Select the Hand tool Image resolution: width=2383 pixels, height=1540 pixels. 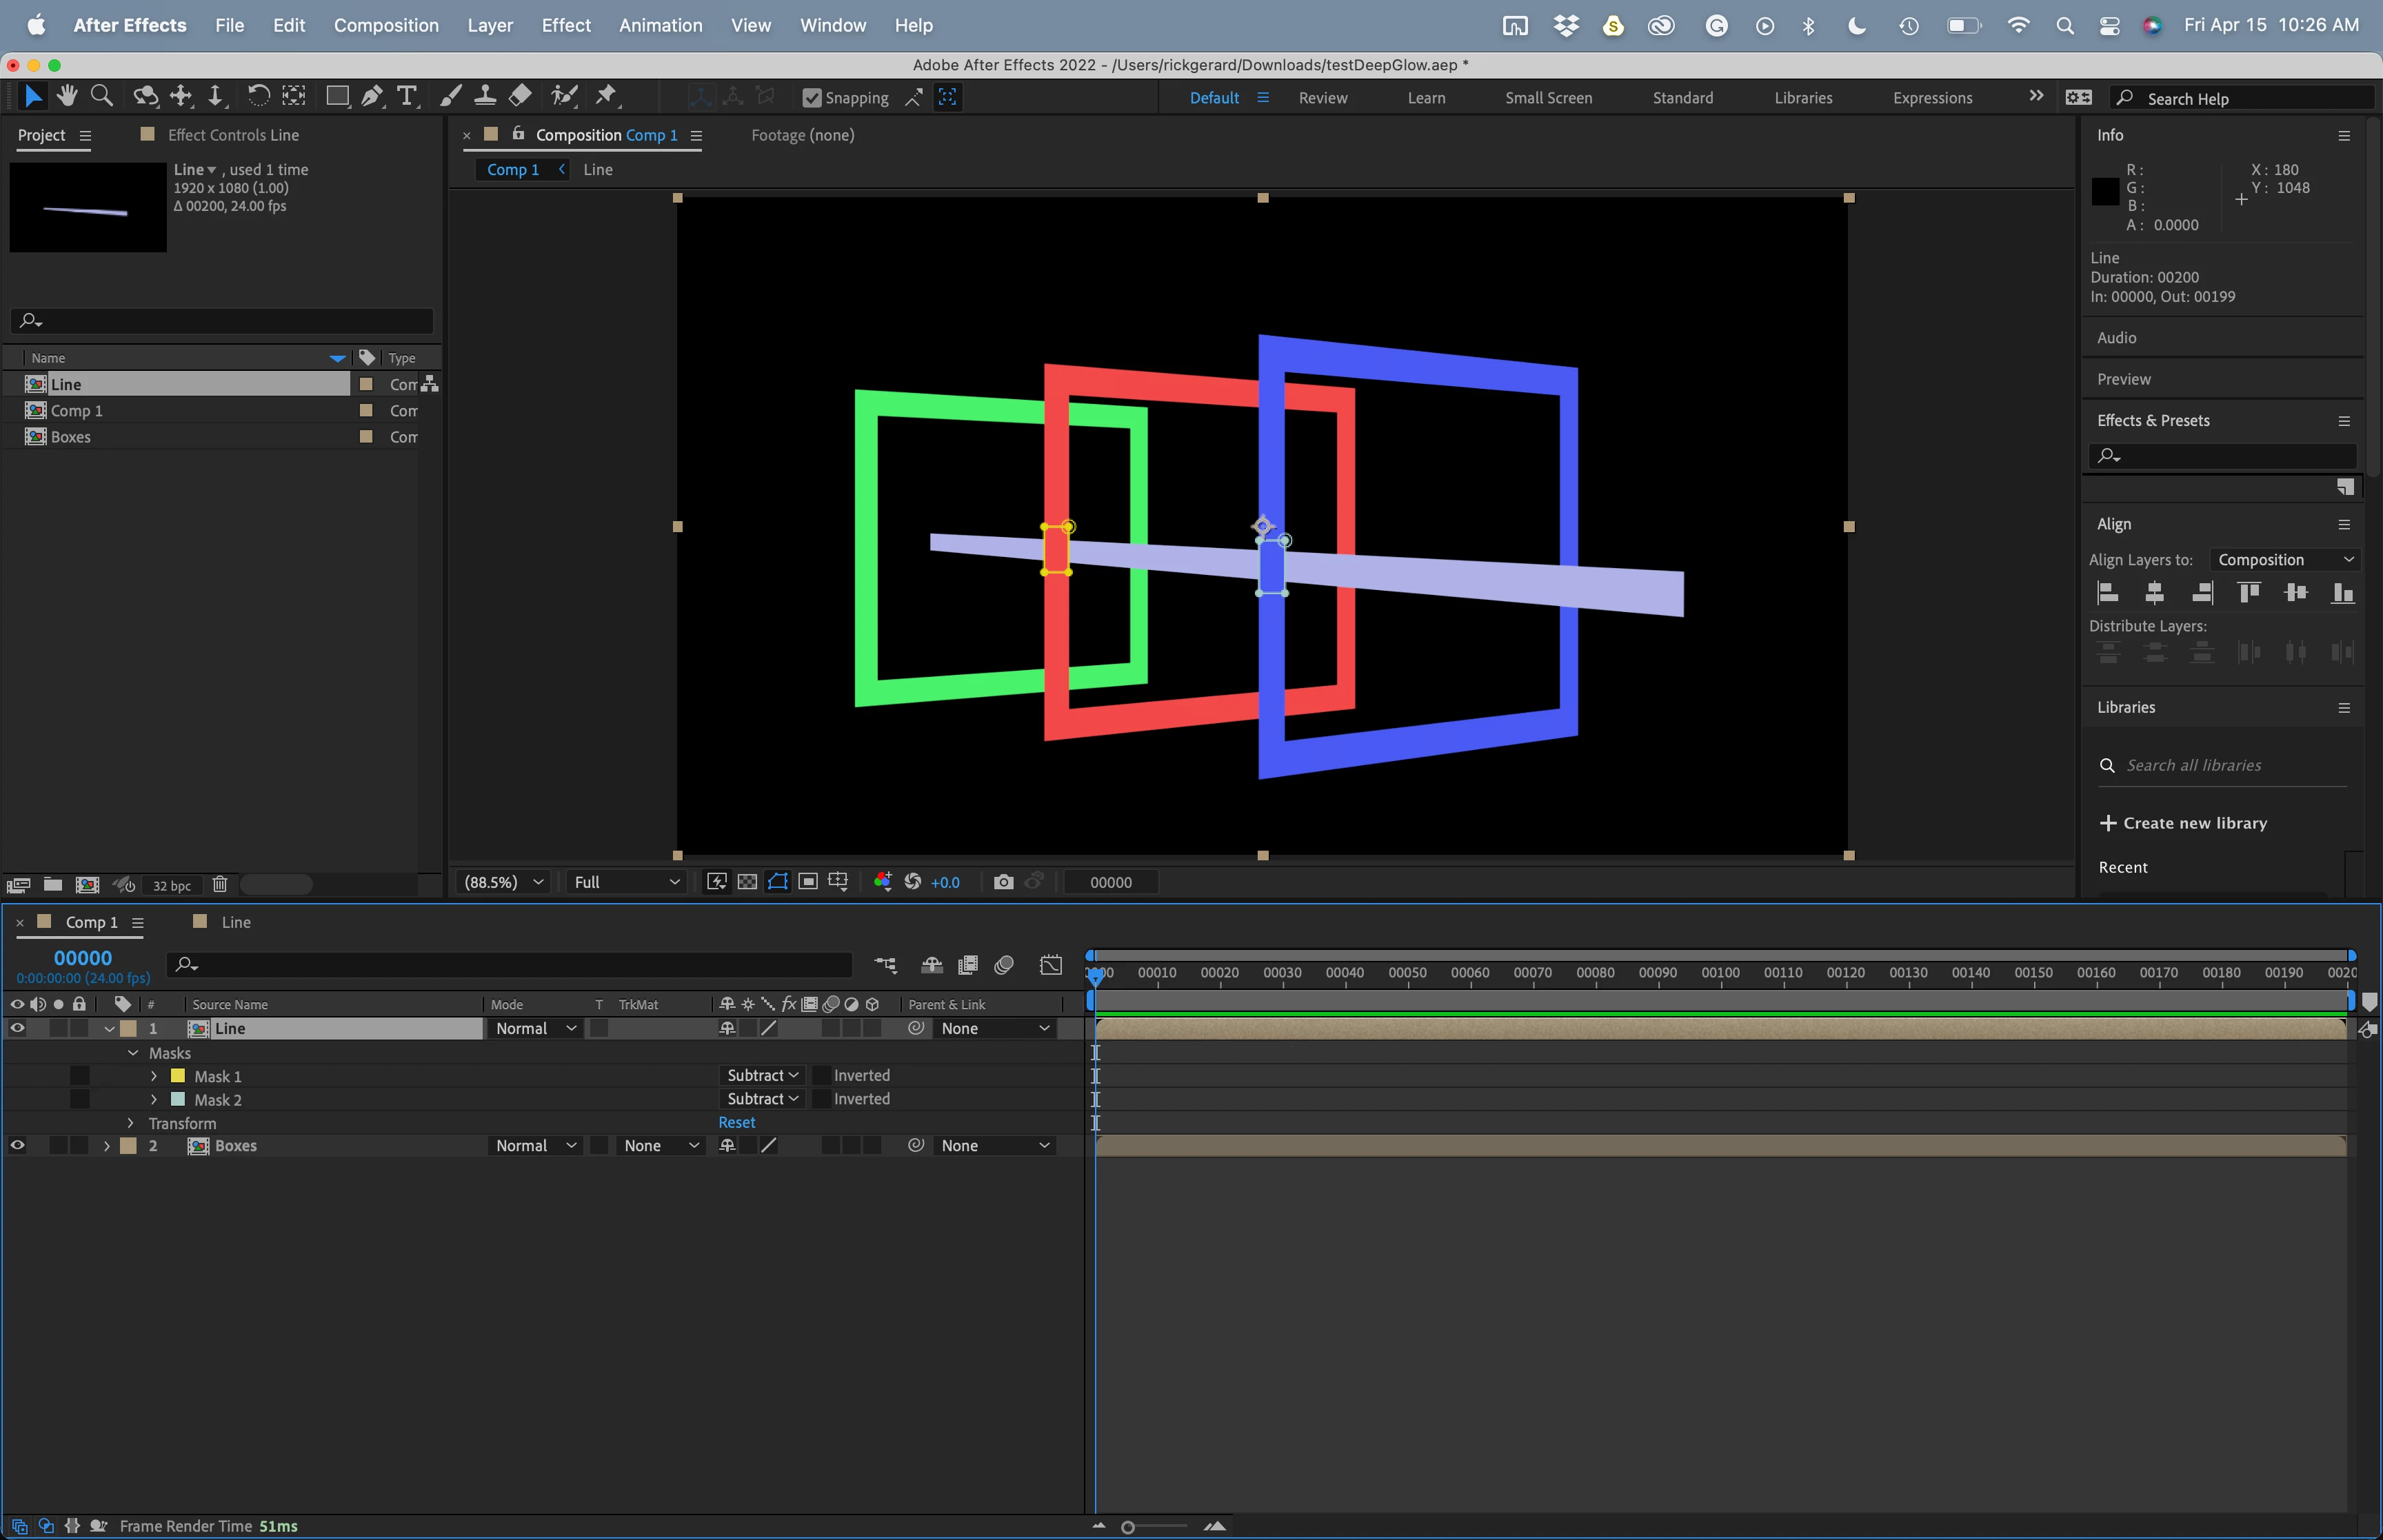click(67, 96)
